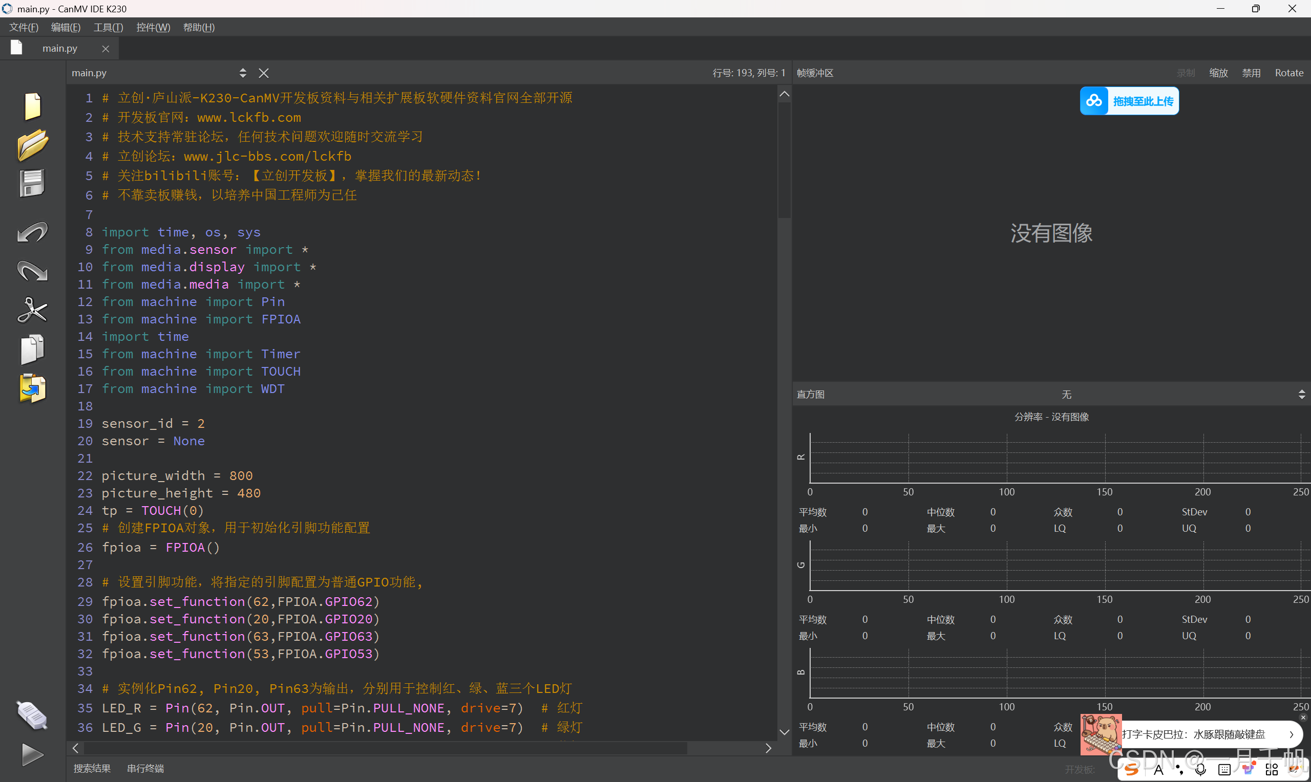Open the 帮助(H) menu
Viewport: 1311px width, 782px height.
[x=199, y=28]
